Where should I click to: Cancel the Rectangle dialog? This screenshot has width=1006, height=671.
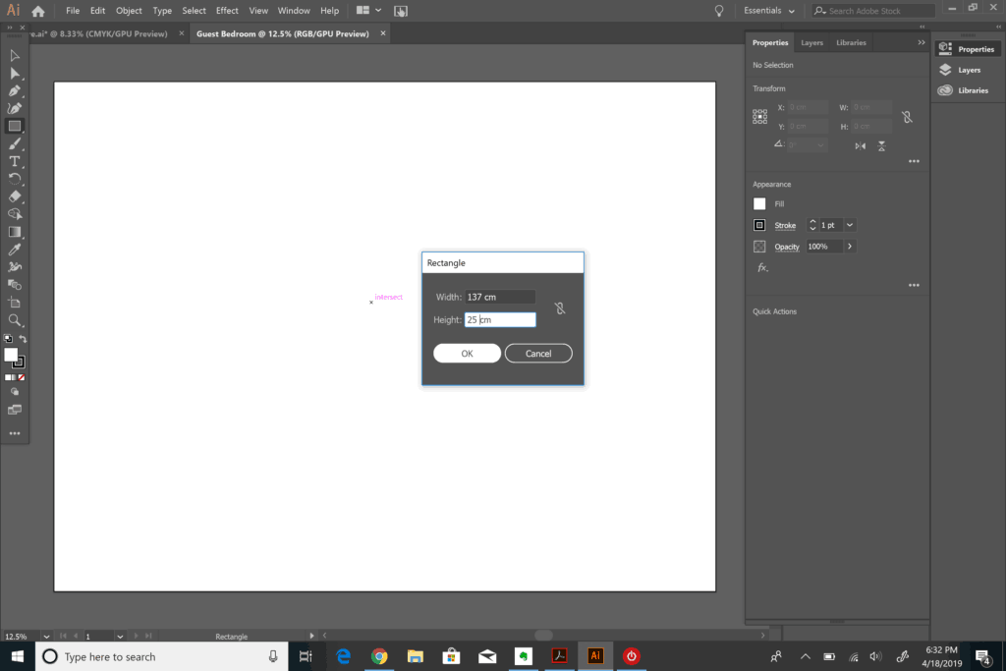pyautogui.click(x=538, y=354)
